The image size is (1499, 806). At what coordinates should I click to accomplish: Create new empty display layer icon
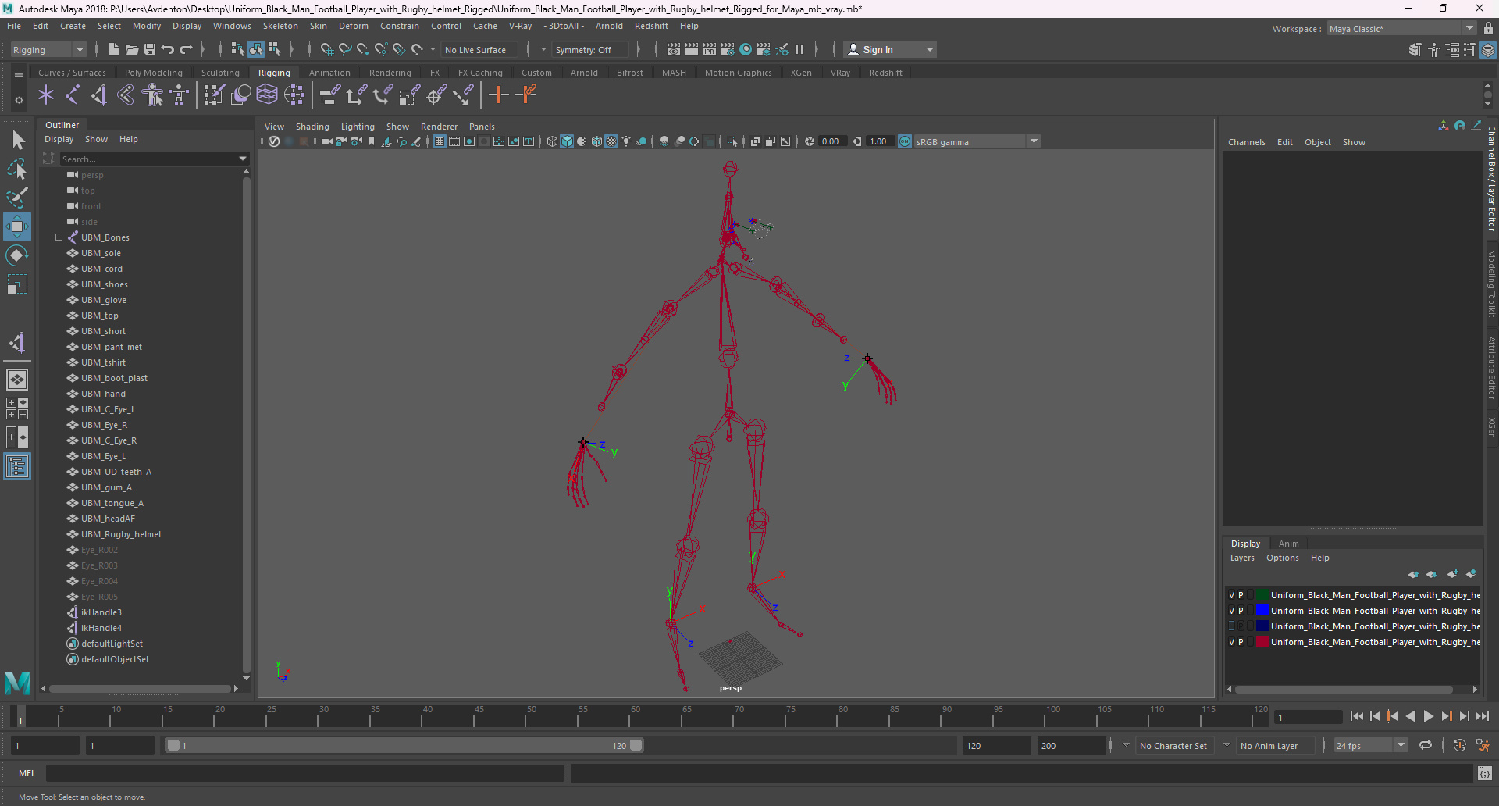tap(1452, 574)
